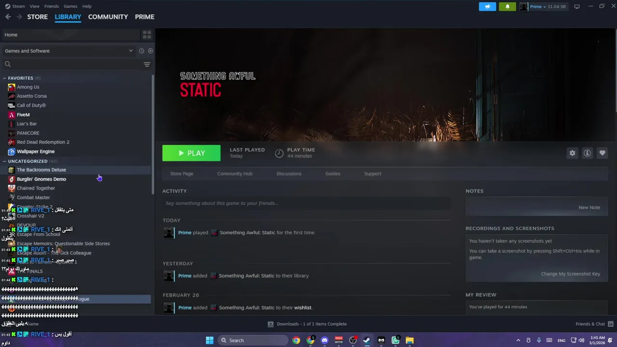This screenshot has width=617, height=347.
Task: Open the game's Store Page link
Action: [182, 173]
